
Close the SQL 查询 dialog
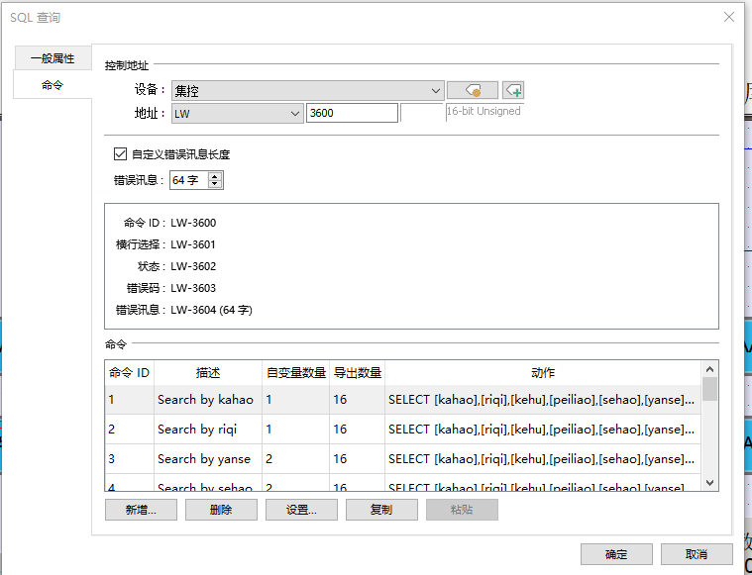point(729,17)
